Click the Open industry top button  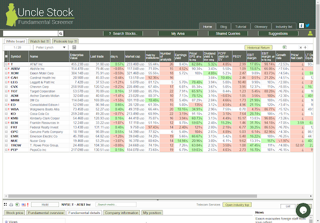(237, 204)
